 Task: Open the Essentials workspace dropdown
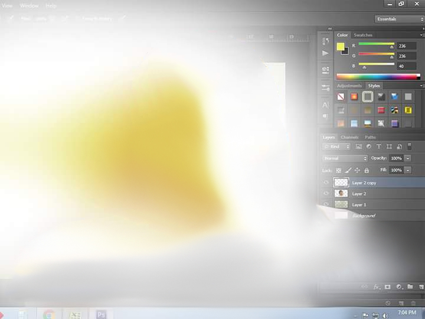pos(399,19)
